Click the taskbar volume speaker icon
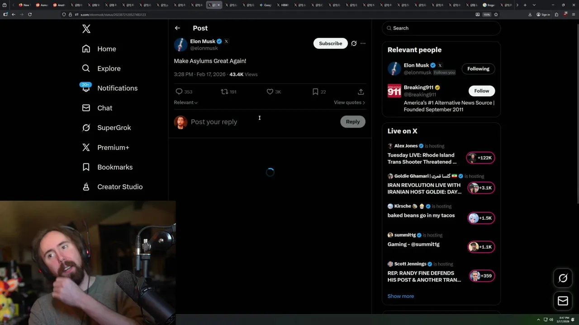Image resolution: width=579 pixels, height=325 pixels. tap(551, 320)
